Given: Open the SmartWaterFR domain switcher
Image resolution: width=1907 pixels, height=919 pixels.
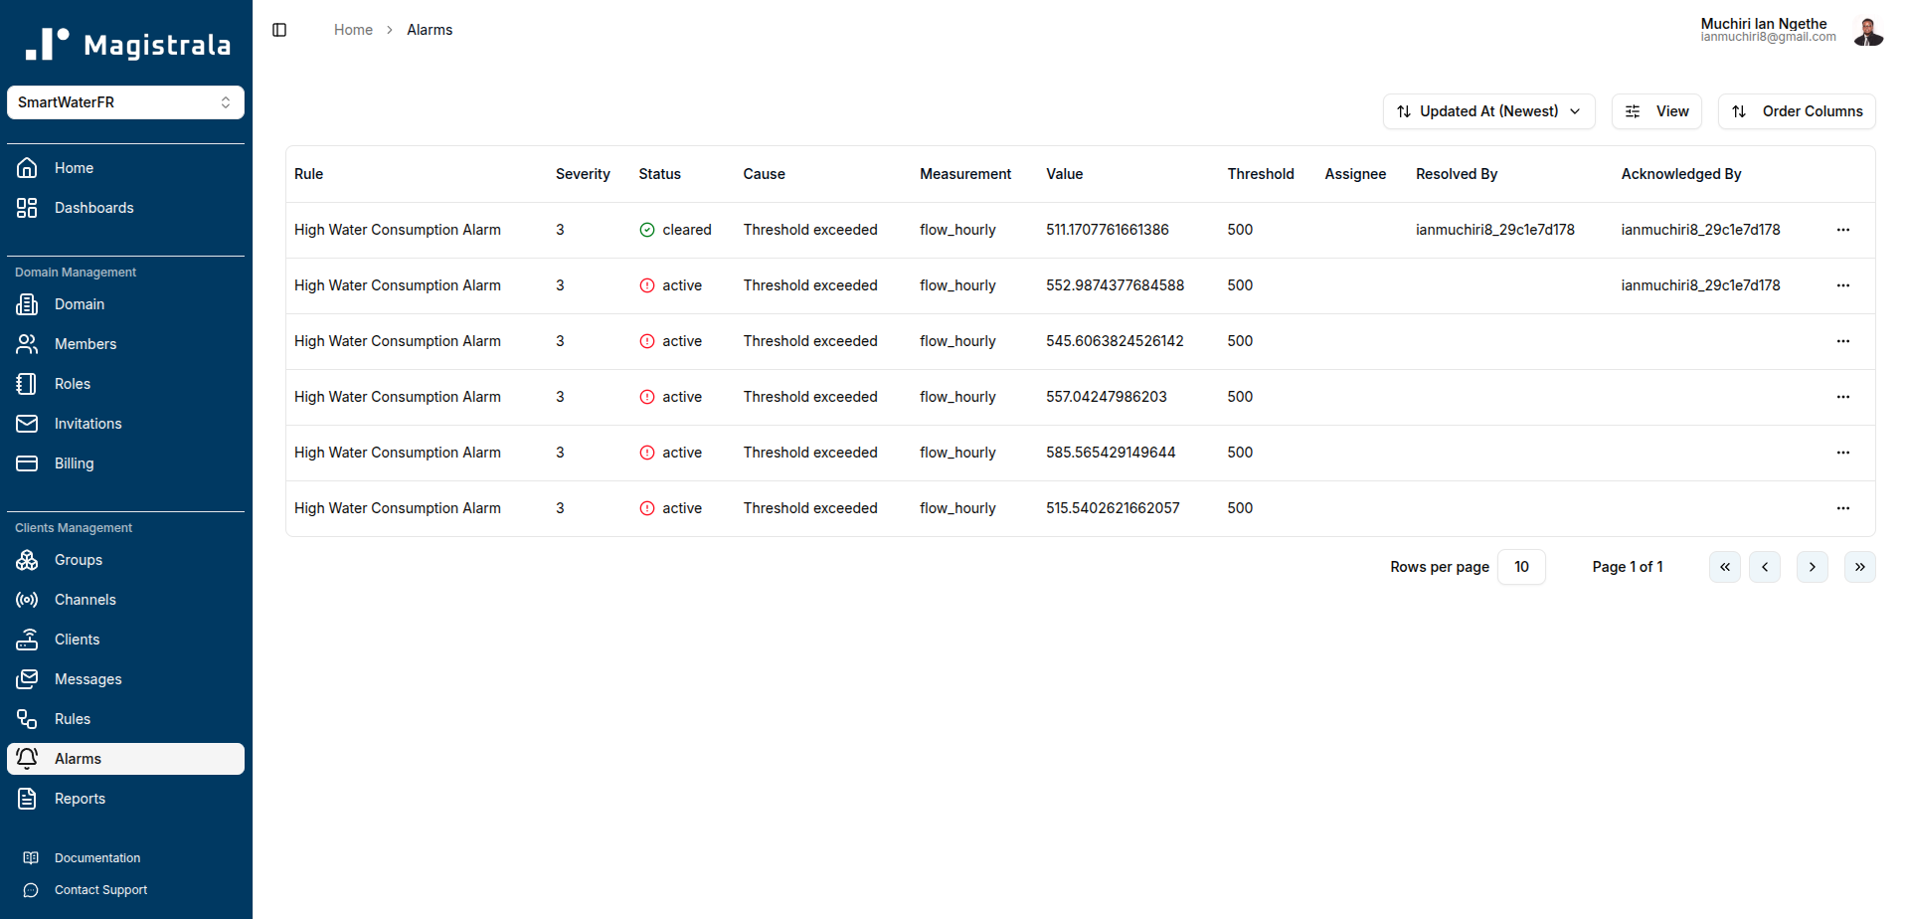Looking at the screenshot, I should coord(125,102).
